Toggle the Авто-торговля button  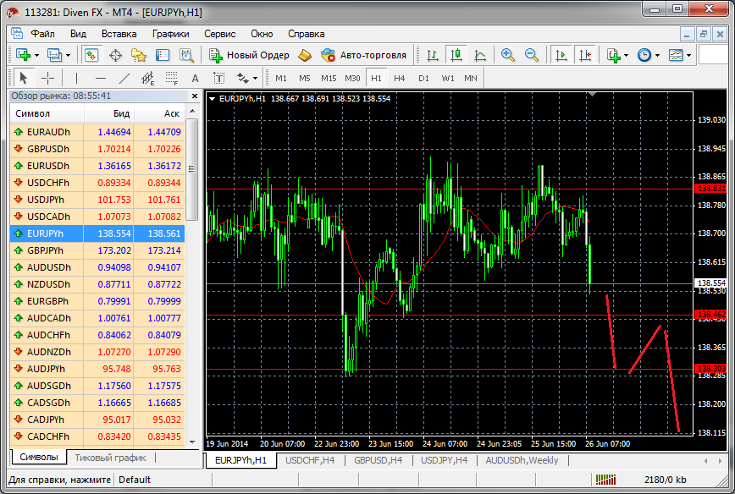[x=364, y=55]
